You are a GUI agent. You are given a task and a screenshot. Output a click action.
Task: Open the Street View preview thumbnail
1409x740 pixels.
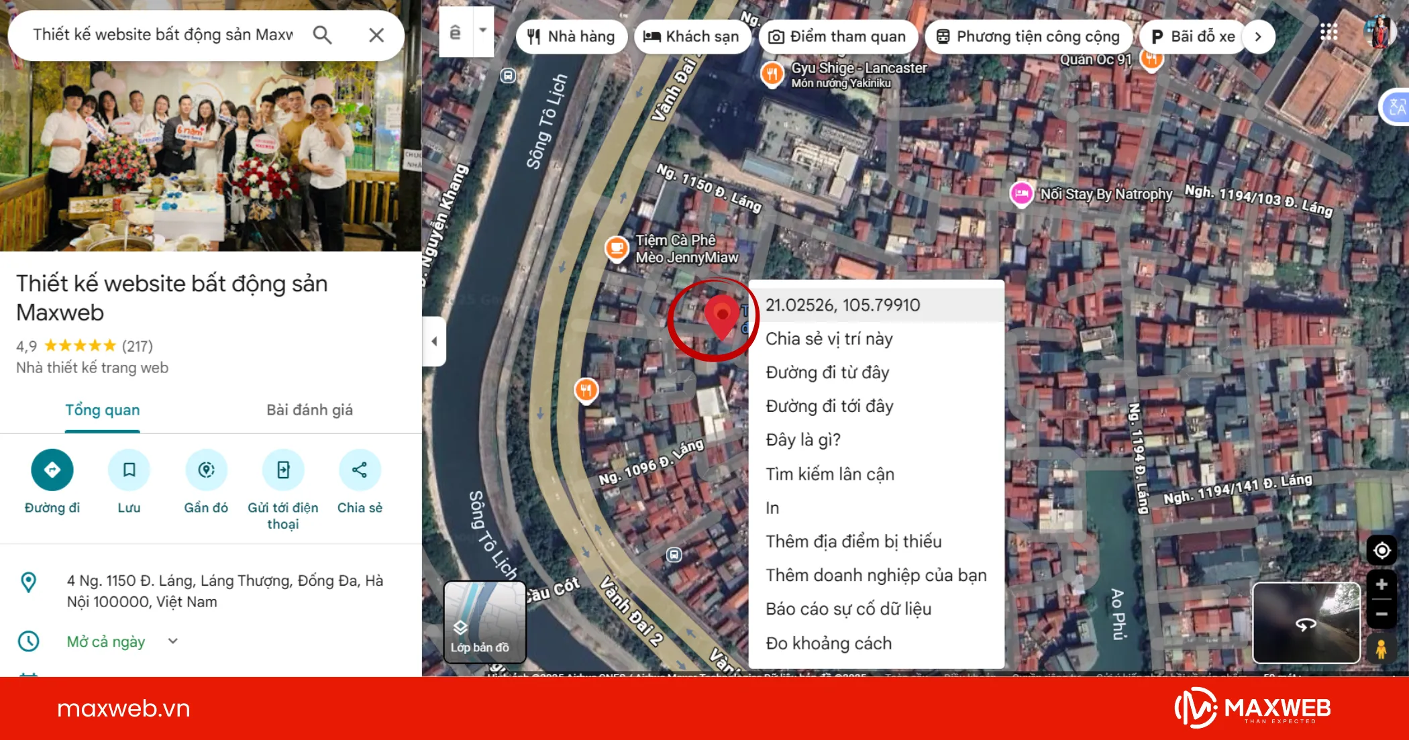1306,623
